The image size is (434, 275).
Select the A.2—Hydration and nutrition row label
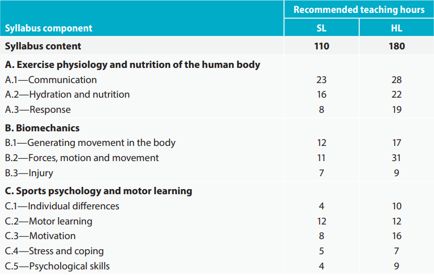point(67,94)
